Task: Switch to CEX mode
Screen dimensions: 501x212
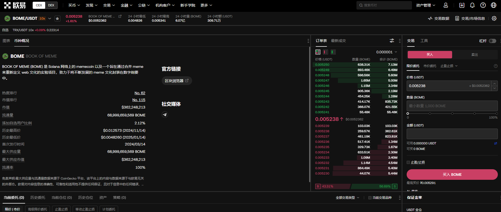Action: pos(39,5)
